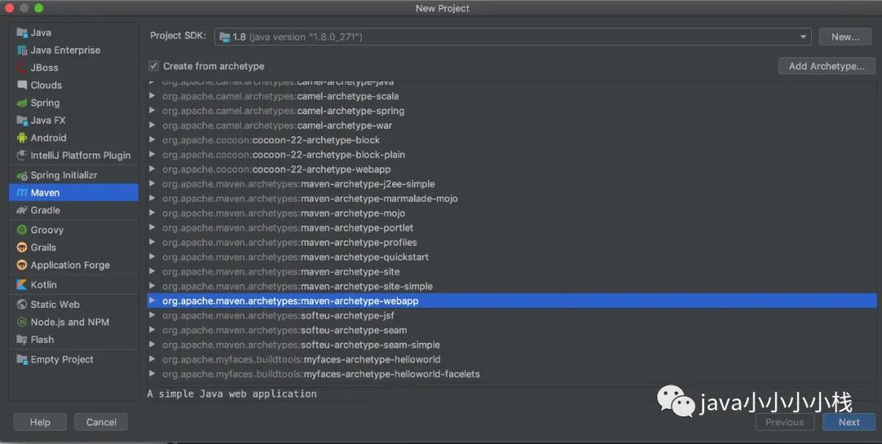Click the IntelliJ Platform Plugin icon
The image size is (882, 444).
pyautogui.click(x=22, y=155)
